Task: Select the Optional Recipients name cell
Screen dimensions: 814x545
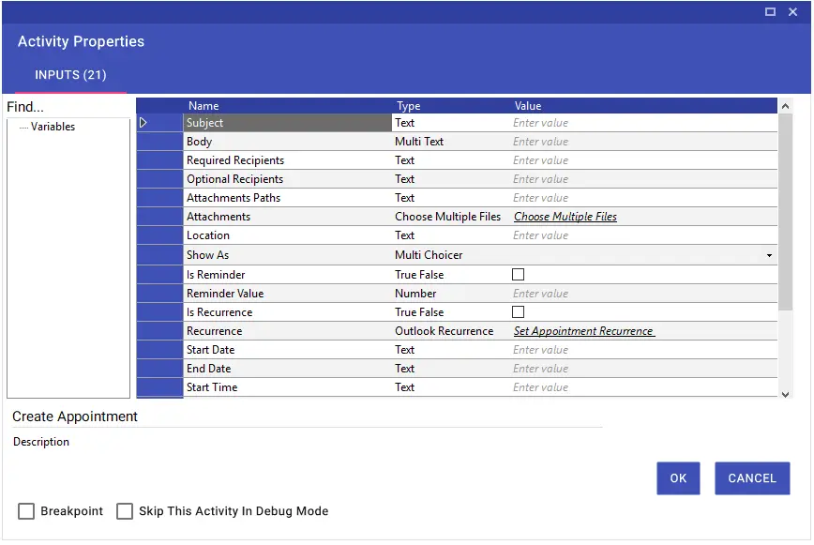Action: pyautogui.click(x=288, y=179)
